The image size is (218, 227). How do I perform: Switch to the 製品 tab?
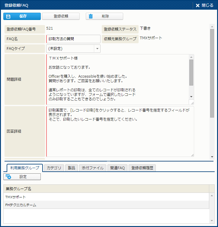[71, 168]
